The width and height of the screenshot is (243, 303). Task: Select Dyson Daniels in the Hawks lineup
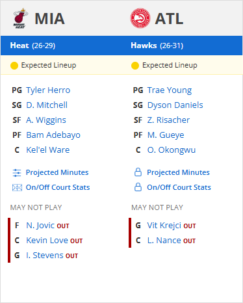[x=175, y=105]
